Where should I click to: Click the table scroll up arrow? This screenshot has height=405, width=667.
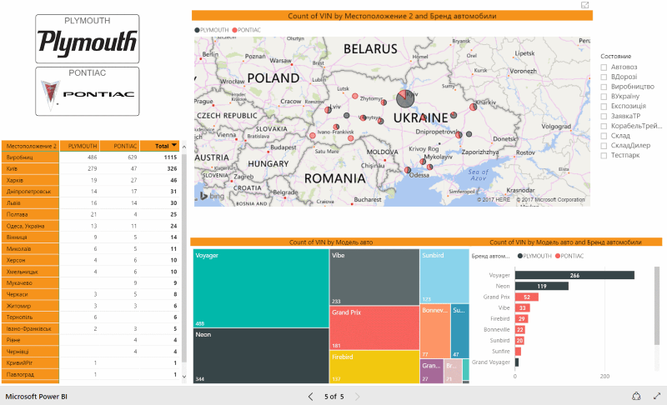click(x=184, y=147)
